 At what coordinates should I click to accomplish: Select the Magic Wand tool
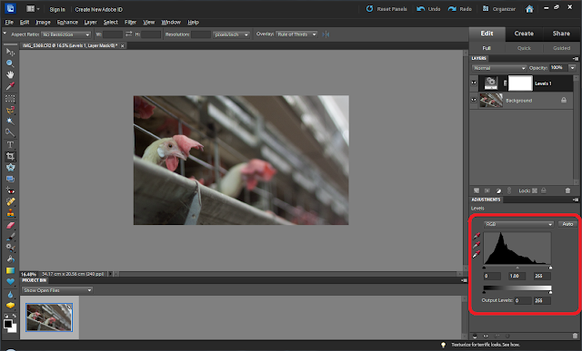[x=10, y=121]
